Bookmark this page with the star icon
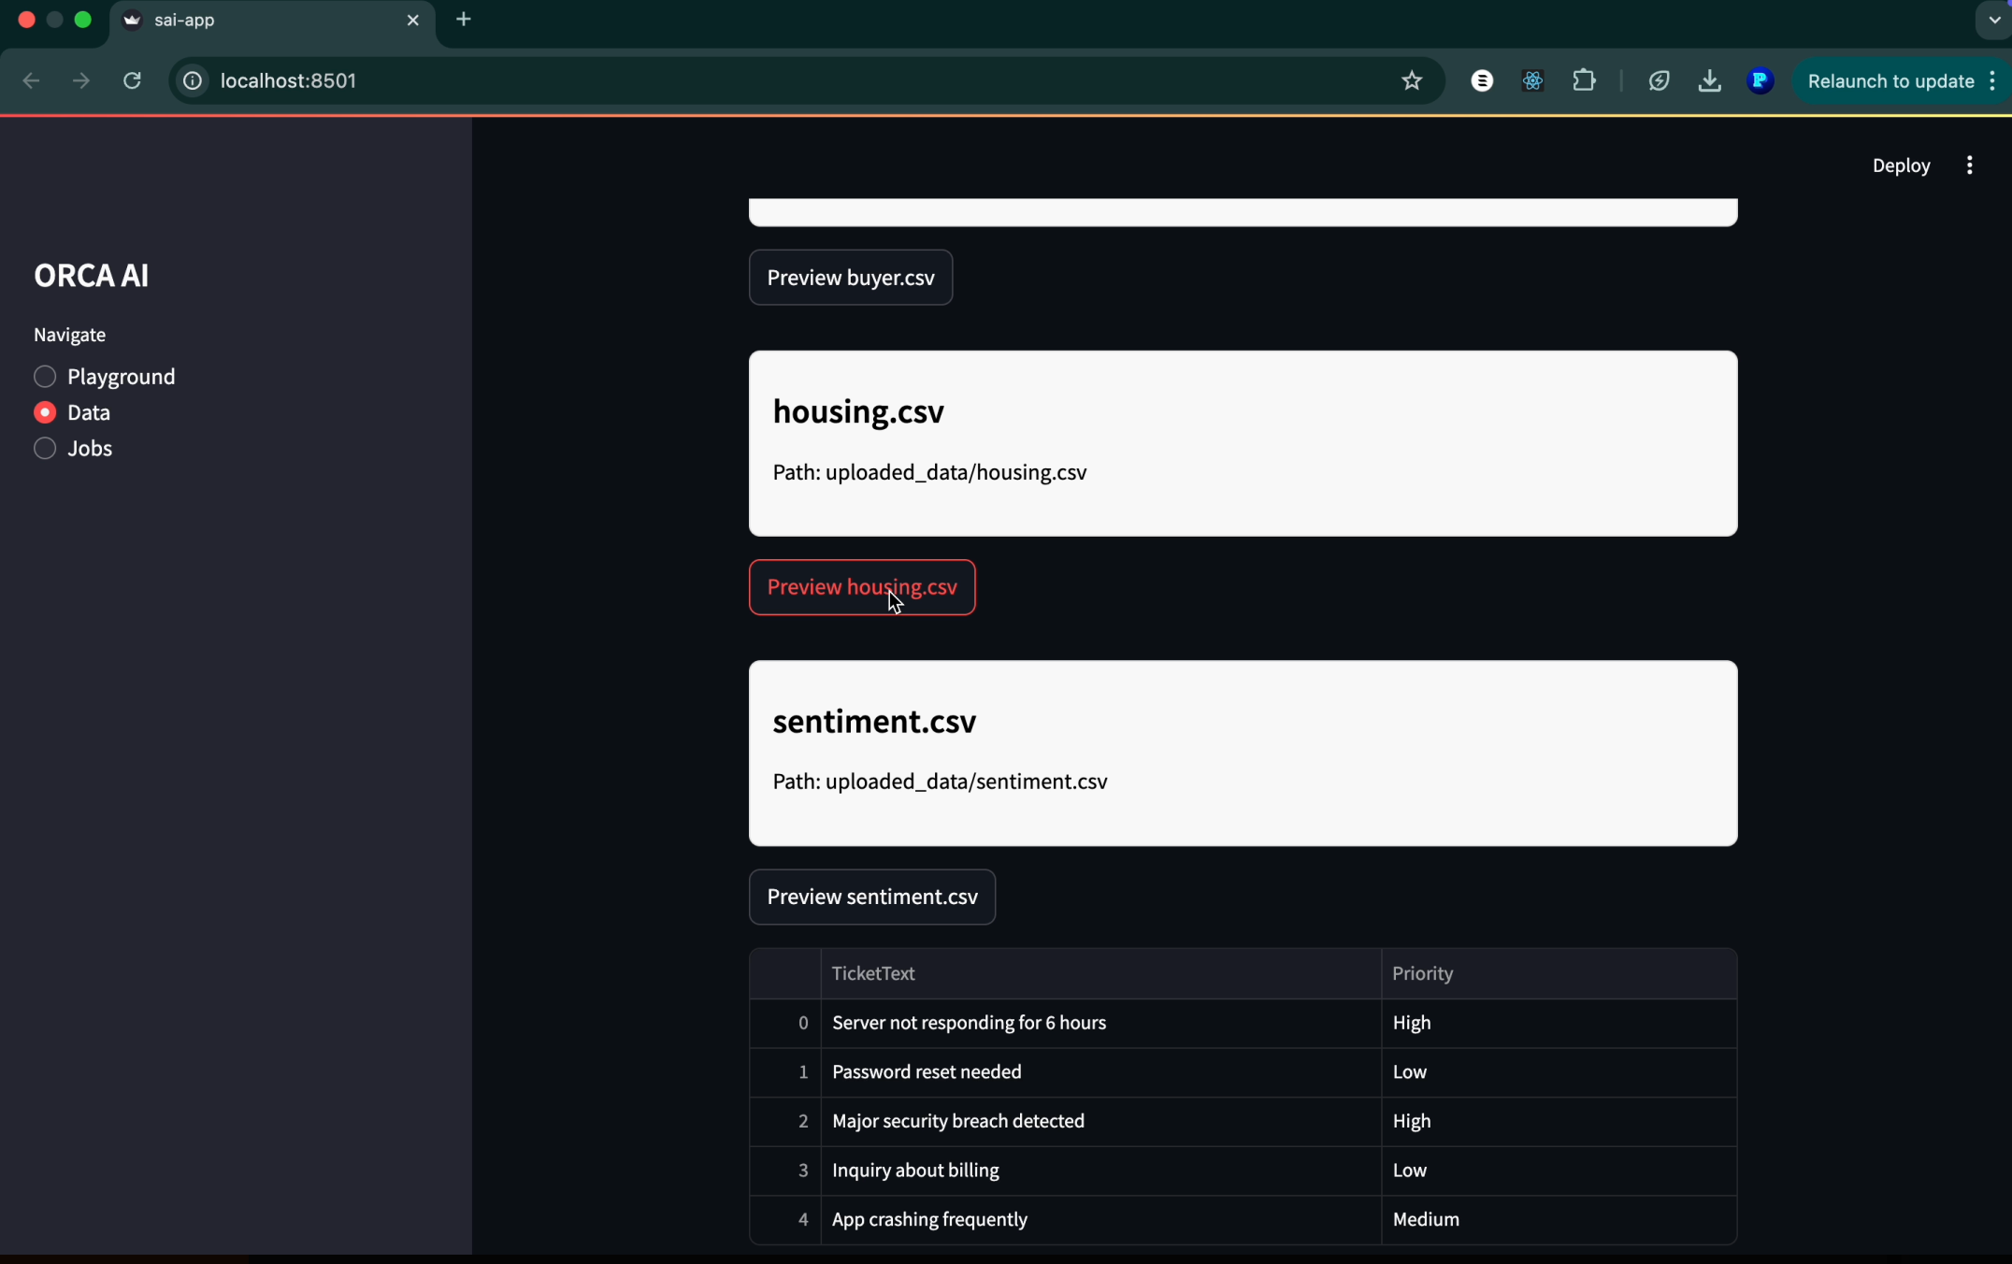The width and height of the screenshot is (2012, 1264). coord(1412,81)
